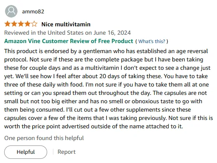This screenshot has height=163, width=217.
Task: Click the fourth orange rating star
Action: [28, 24]
